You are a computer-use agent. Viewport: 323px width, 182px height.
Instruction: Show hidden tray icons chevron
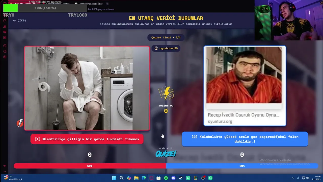point(293,178)
